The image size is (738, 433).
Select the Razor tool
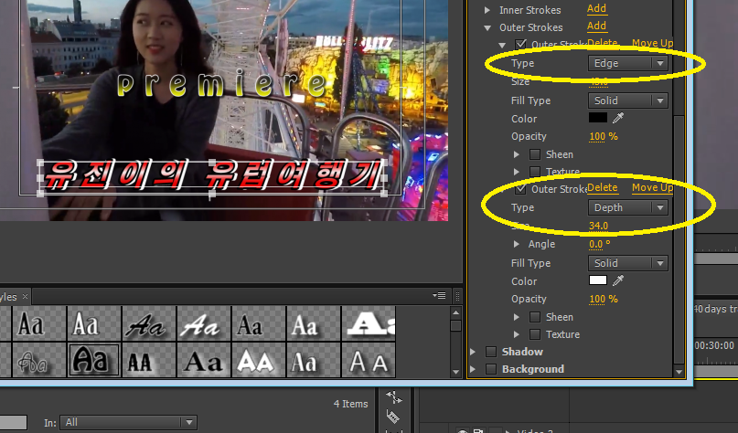click(392, 416)
